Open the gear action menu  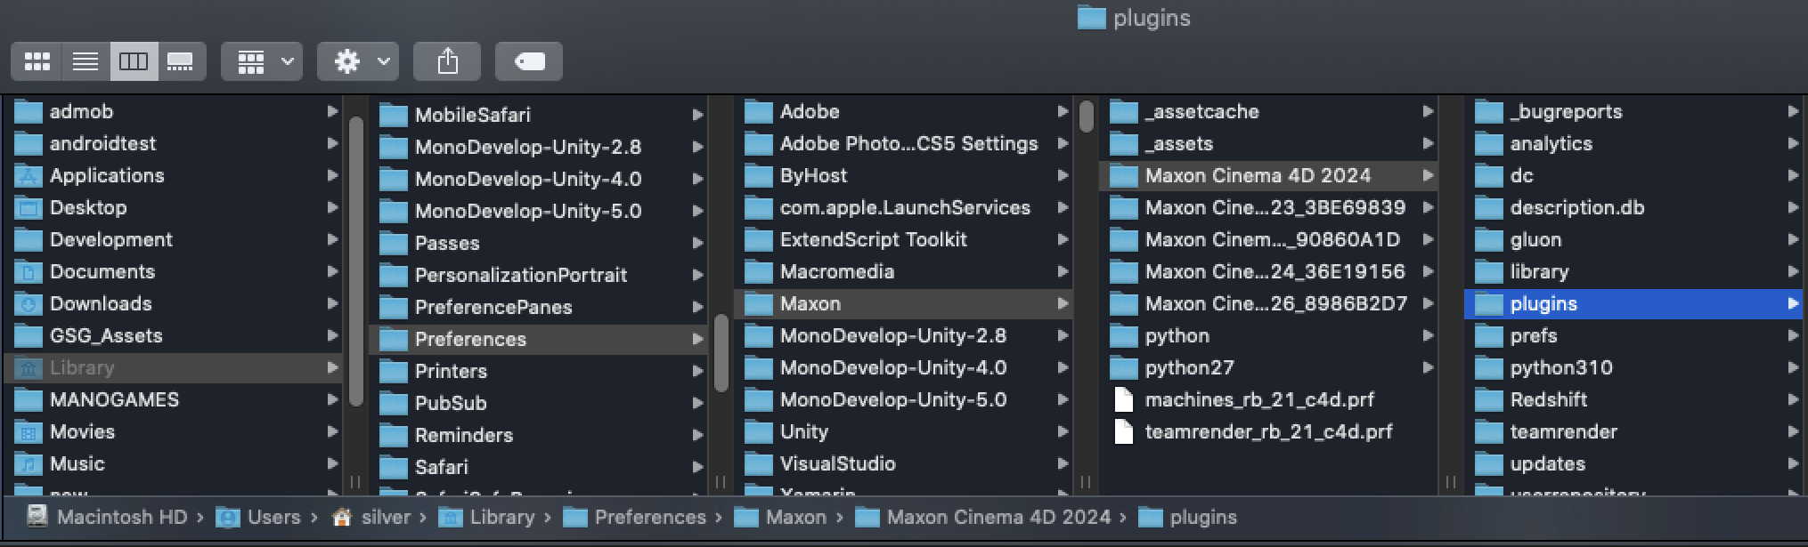pyautogui.click(x=358, y=61)
